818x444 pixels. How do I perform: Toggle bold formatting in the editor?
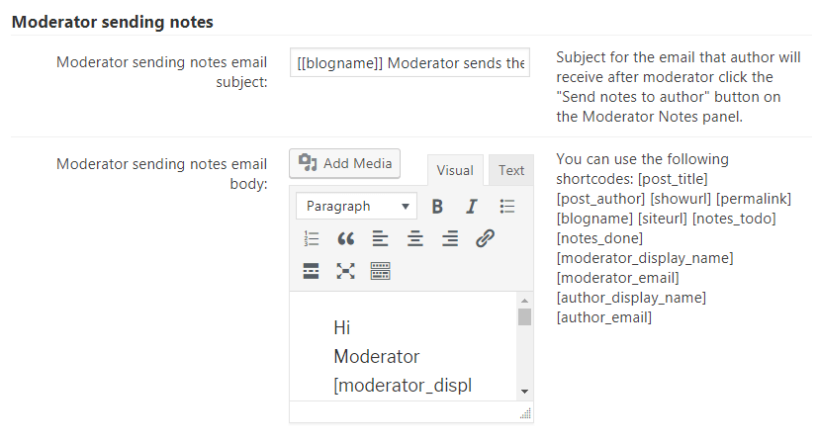[437, 206]
